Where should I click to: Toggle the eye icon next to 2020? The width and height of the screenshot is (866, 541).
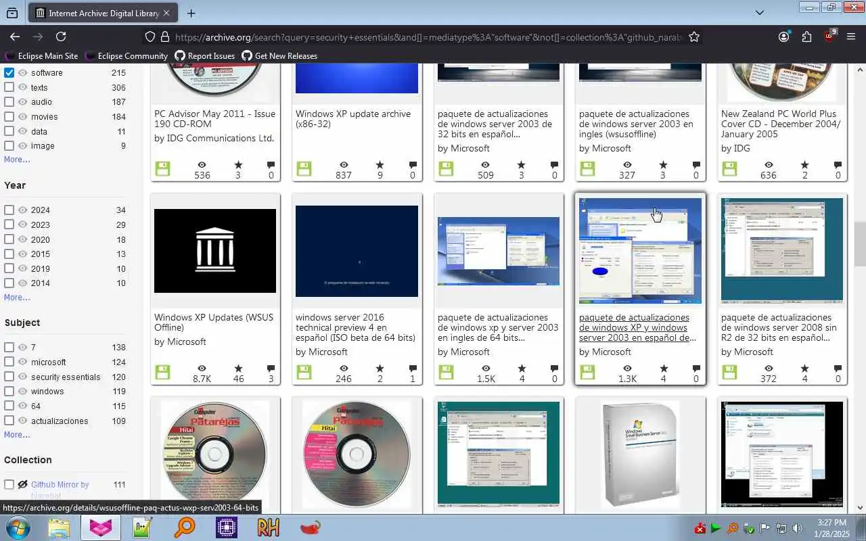[x=22, y=239]
